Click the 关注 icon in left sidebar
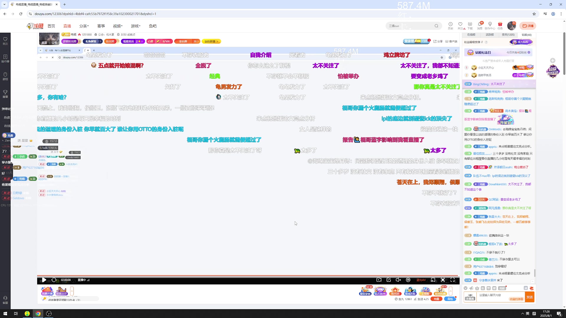 pos(5,41)
